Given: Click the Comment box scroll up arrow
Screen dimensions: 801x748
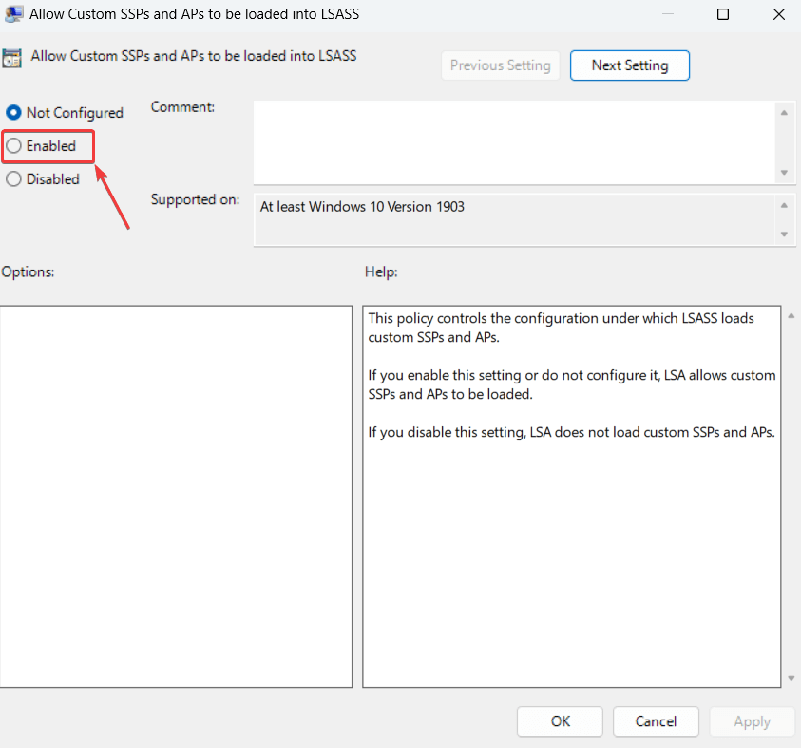Looking at the screenshot, I should click(784, 113).
